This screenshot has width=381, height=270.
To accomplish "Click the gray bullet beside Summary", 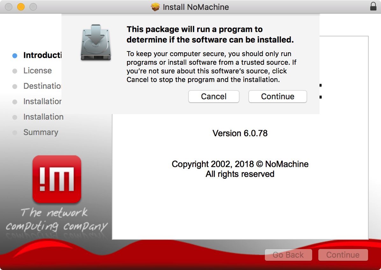I will point(15,133).
